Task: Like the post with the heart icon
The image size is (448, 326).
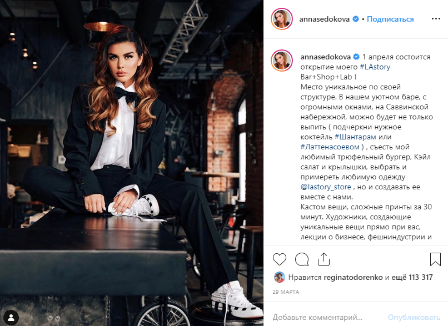Action: click(280, 259)
